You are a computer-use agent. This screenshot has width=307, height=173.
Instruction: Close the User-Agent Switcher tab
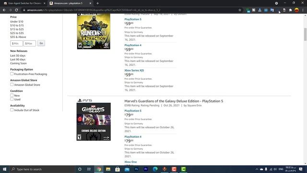(45, 3)
